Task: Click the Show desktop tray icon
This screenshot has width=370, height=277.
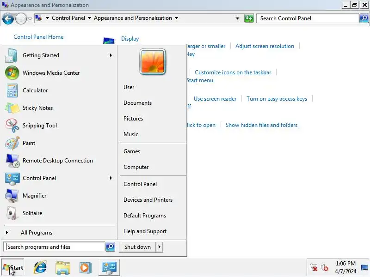Action: [x=364, y=267]
